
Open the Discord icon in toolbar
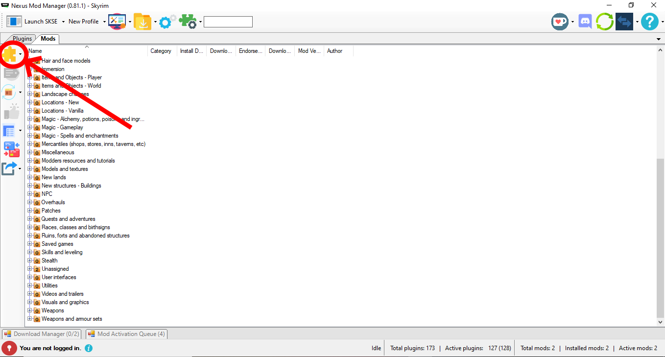585,22
